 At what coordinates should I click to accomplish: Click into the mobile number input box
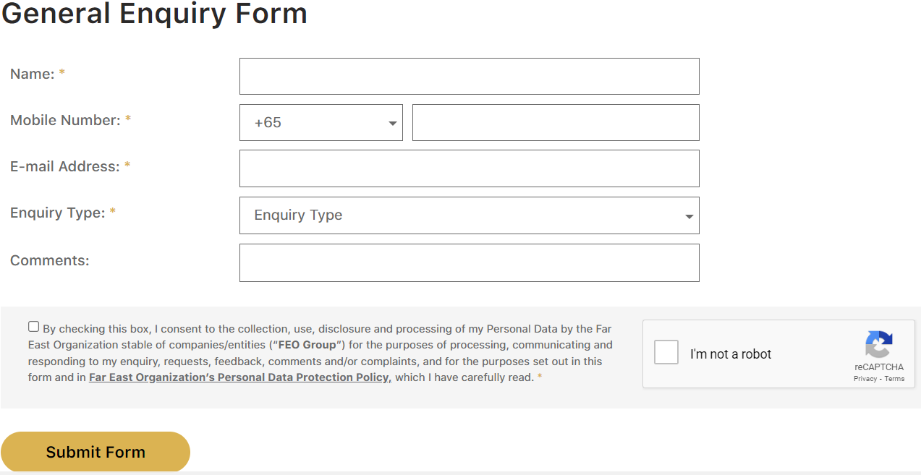coord(556,123)
